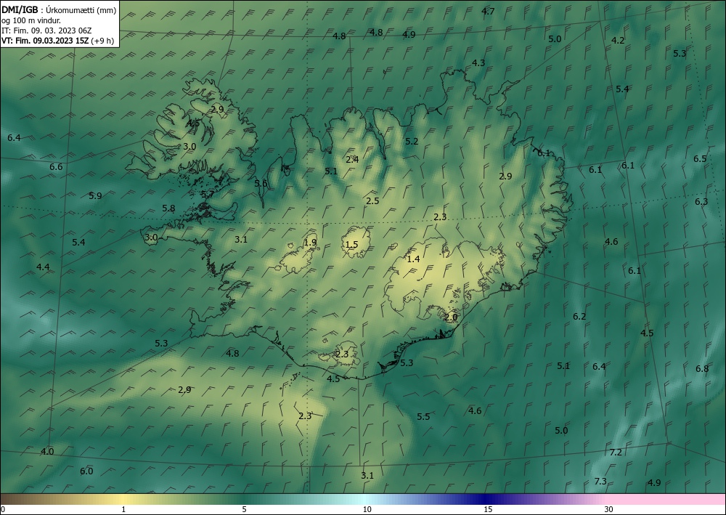Click the map value 6.5

coord(700,159)
